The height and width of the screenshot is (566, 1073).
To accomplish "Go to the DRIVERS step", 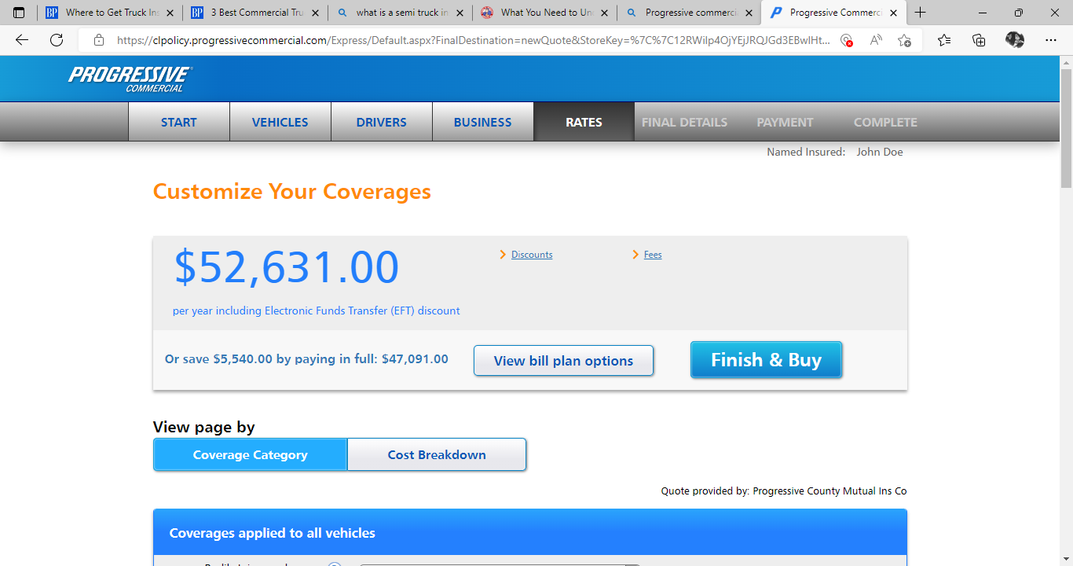I will tap(382, 122).
